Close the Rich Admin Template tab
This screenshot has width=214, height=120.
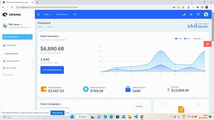[32, 2]
